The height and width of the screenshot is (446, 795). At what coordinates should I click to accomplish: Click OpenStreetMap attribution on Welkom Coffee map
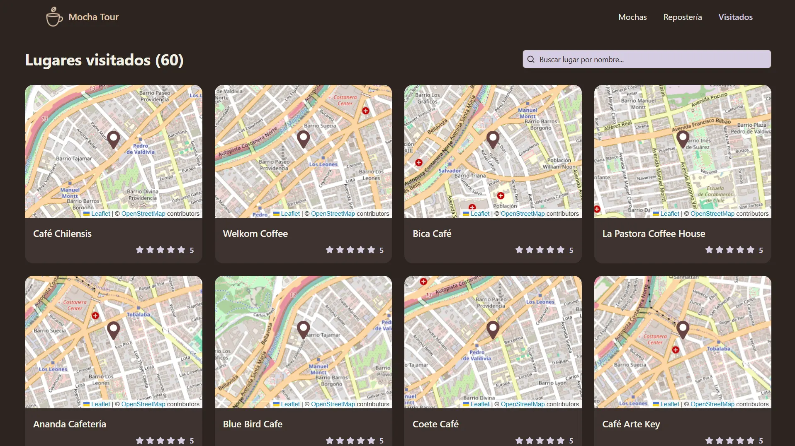[x=333, y=214]
